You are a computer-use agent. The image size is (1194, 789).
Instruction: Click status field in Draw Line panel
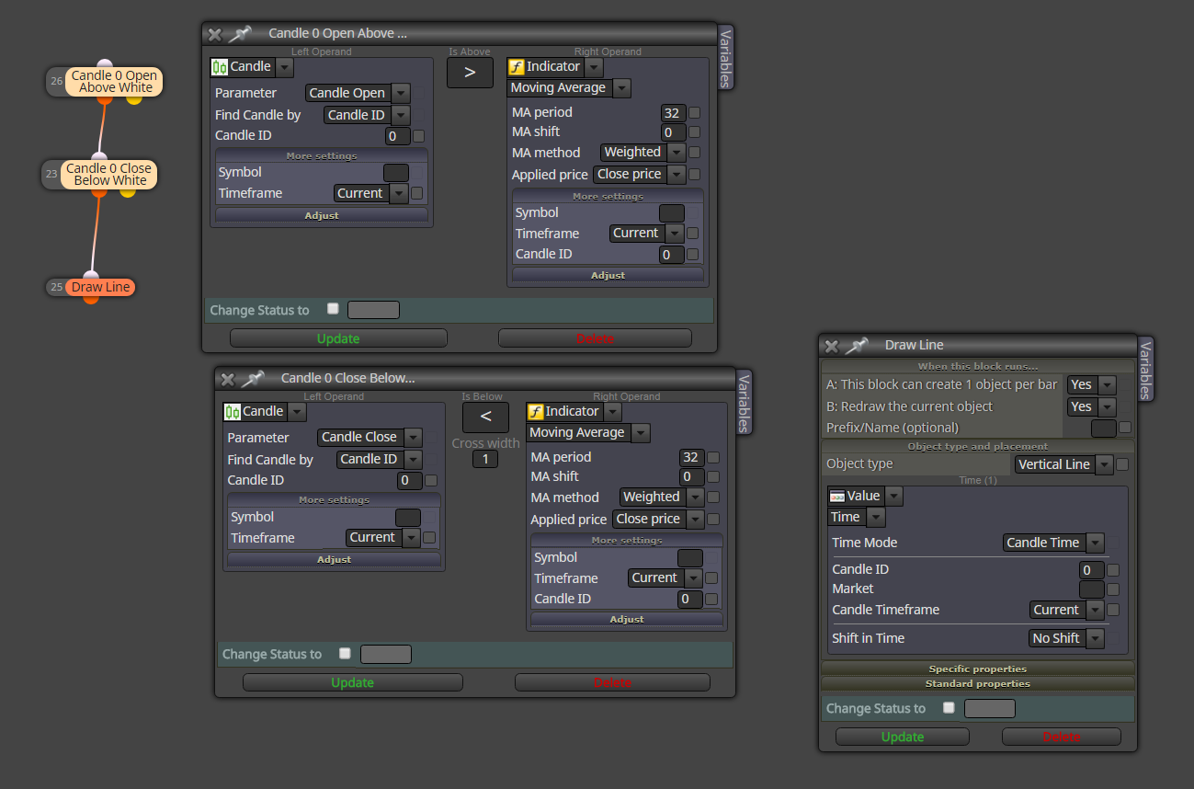[989, 708]
